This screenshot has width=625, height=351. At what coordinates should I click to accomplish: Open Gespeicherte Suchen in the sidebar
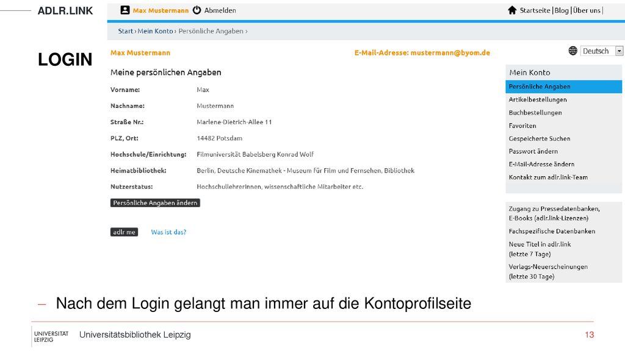click(540, 138)
